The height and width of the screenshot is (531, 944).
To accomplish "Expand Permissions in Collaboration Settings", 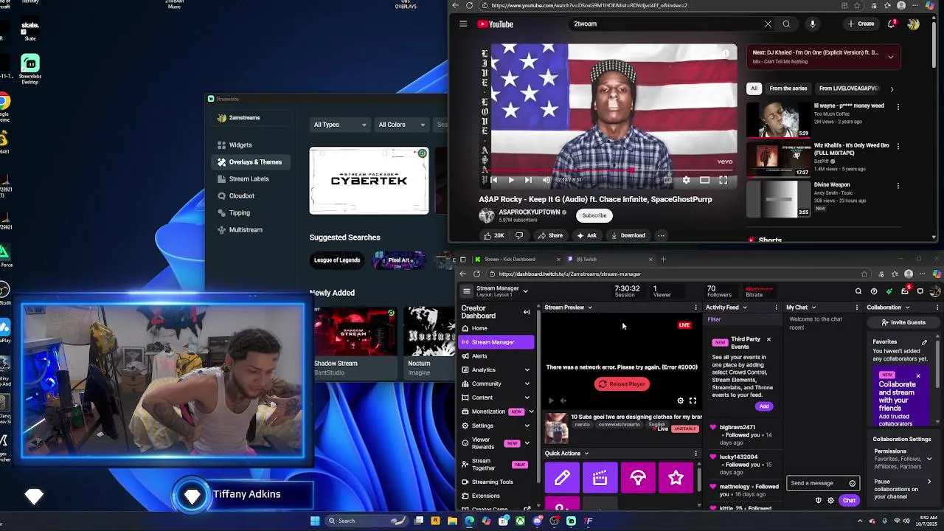I will pyautogui.click(x=929, y=459).
